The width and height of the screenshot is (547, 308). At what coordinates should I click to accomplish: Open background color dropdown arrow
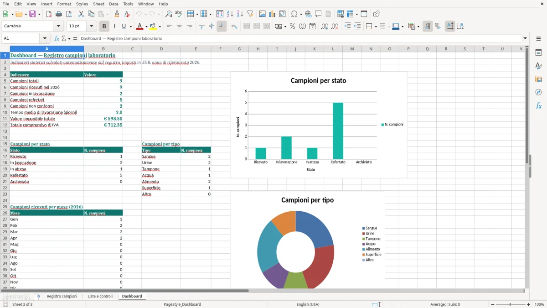160,26
